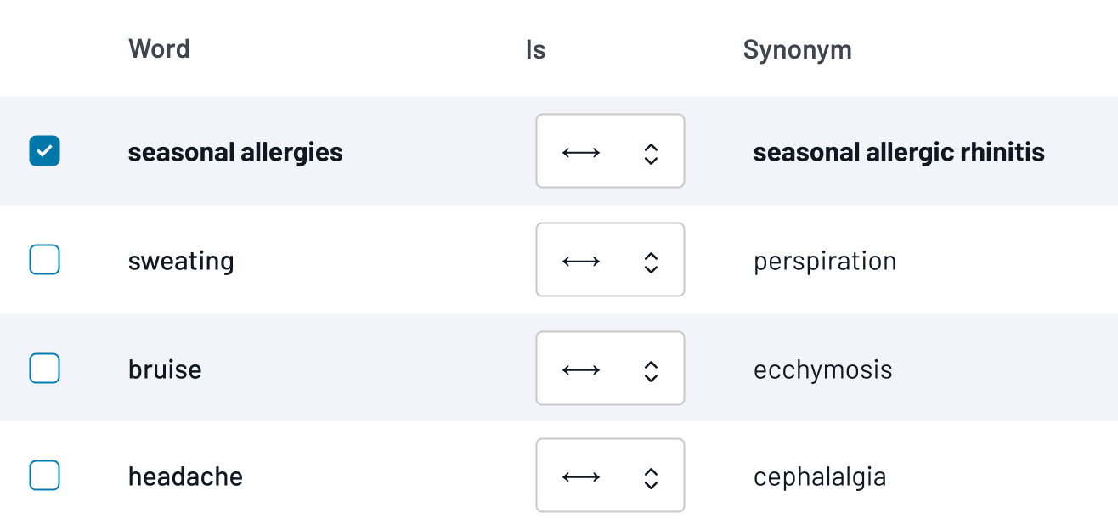
Task: Click the up-down chevron in headache row
Action: (651, 478)
